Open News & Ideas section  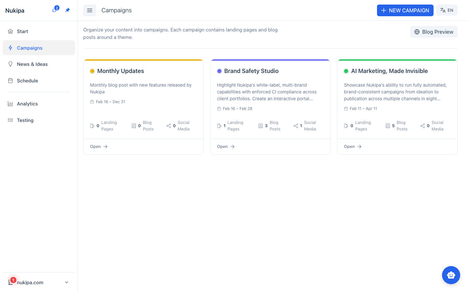[x=32, y=64]
